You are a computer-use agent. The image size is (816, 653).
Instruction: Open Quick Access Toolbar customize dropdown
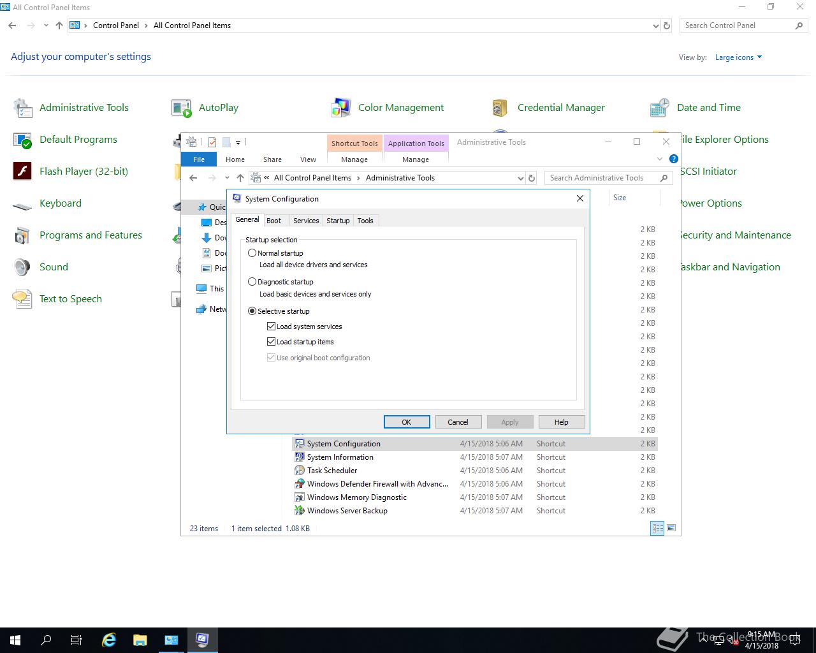pos(238,142)
